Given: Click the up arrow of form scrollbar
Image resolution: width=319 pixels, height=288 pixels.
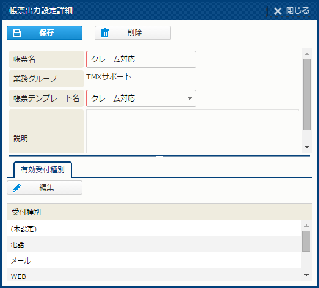Looking at the screenshot, I should pyautogui.click(x=307, y=54).
